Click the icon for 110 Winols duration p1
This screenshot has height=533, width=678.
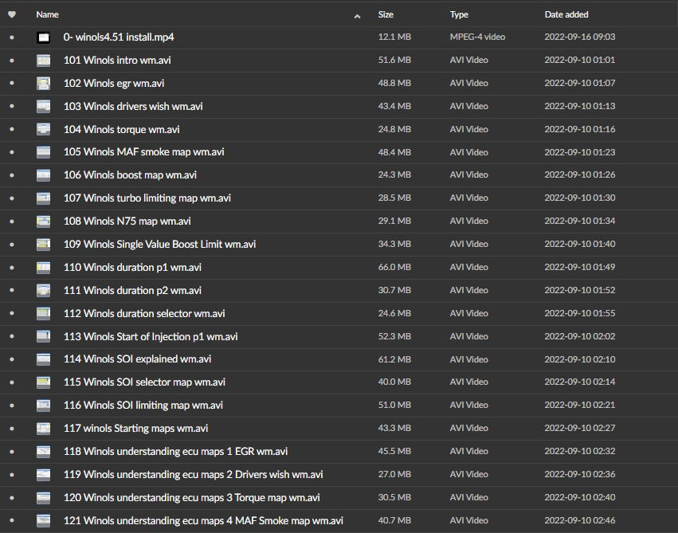[x=44, y=268]
